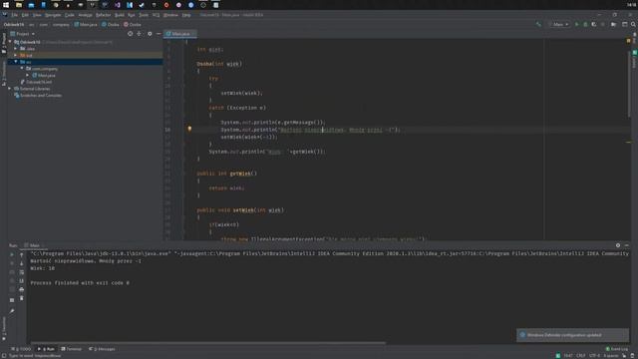Click the Search Everywhere magnifier icon
The width and height of the screenshot is (638, 359).
tap(633, 24)
